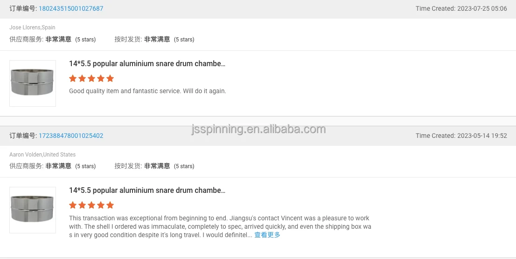Click 按时发货 rating in Aaron Volden's review
The height and width of the screenshot is (259, 516).
154,166
